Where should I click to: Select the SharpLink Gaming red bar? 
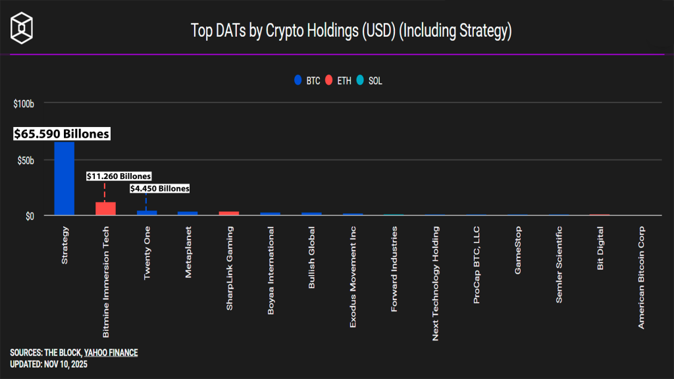tap(229, 213)
